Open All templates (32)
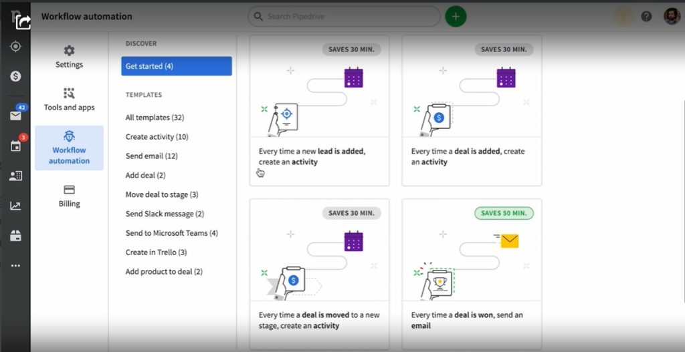 tap(155, 118)
